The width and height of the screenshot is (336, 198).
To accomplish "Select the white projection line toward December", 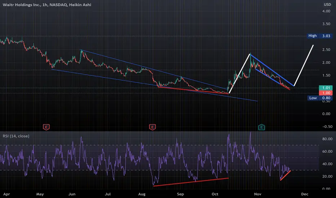I will tap(304, 66).
